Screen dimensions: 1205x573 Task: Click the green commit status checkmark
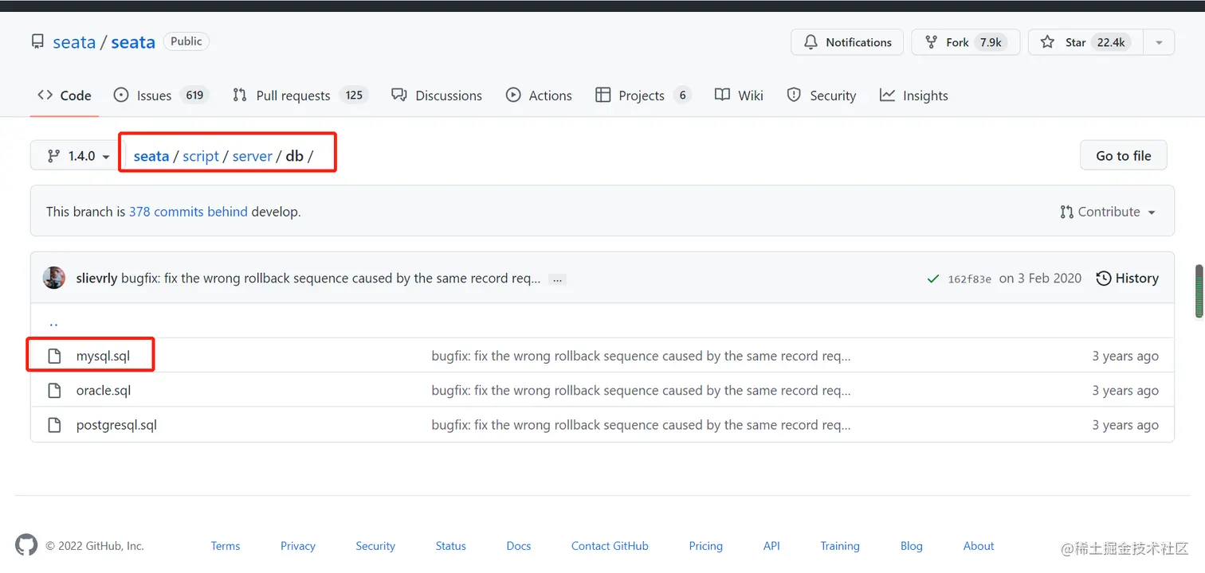(932, 279)
